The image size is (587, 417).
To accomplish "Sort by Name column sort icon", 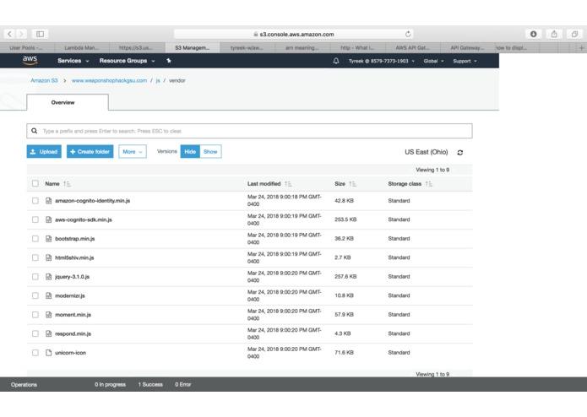I will 67,184.
